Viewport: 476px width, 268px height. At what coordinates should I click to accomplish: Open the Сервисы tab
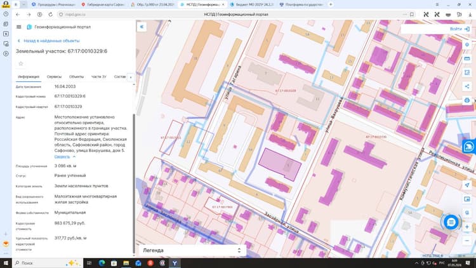54,77
